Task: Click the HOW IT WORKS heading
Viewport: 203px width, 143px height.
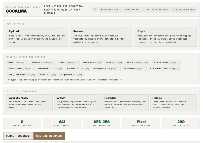Action: click(x=15, y=24)
